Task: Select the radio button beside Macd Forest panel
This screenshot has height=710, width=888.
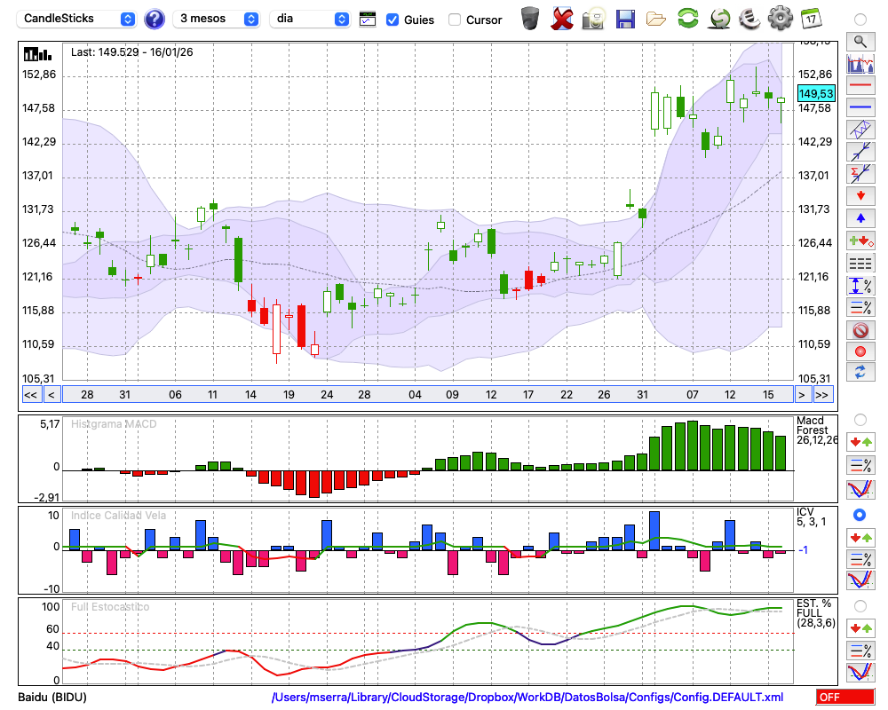Action: [x=860, y=419]
